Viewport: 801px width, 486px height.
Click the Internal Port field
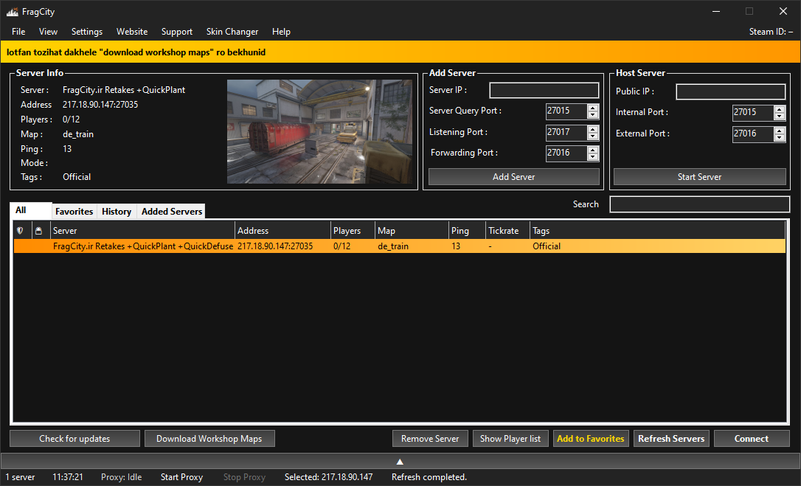coord(753,112)
